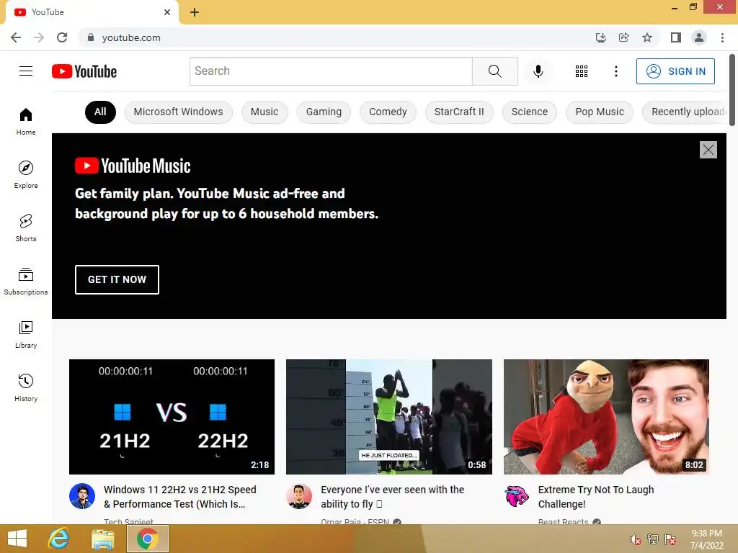Click Chrome taskbar icon
This screenshot has height=553, width=738.
147,539
